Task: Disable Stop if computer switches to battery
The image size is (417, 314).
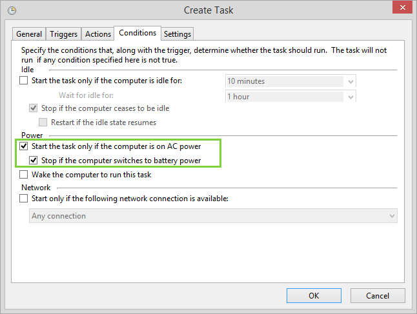Action: pyautogui.click(x=34, y=161)
